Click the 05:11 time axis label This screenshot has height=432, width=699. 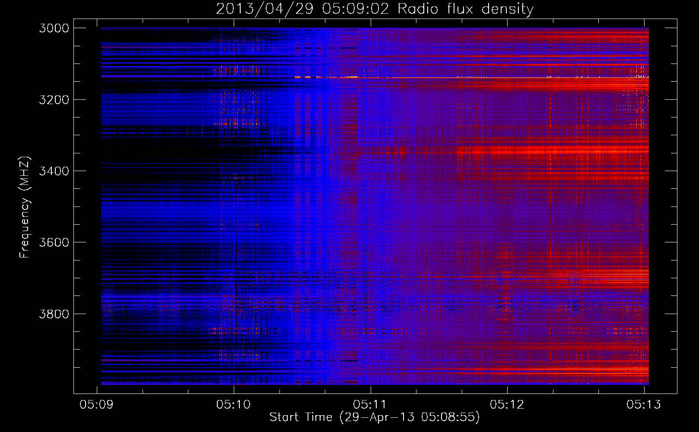click(370, 405)
